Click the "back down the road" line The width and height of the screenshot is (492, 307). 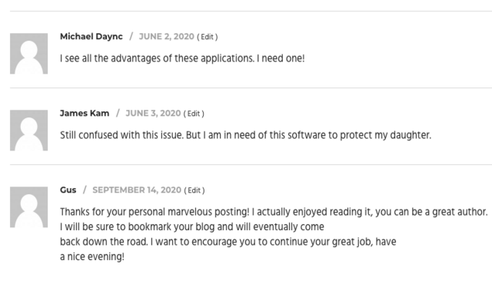click(x=227, y=243)
